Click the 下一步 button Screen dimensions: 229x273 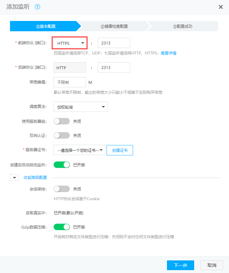[x=180, y=265]
